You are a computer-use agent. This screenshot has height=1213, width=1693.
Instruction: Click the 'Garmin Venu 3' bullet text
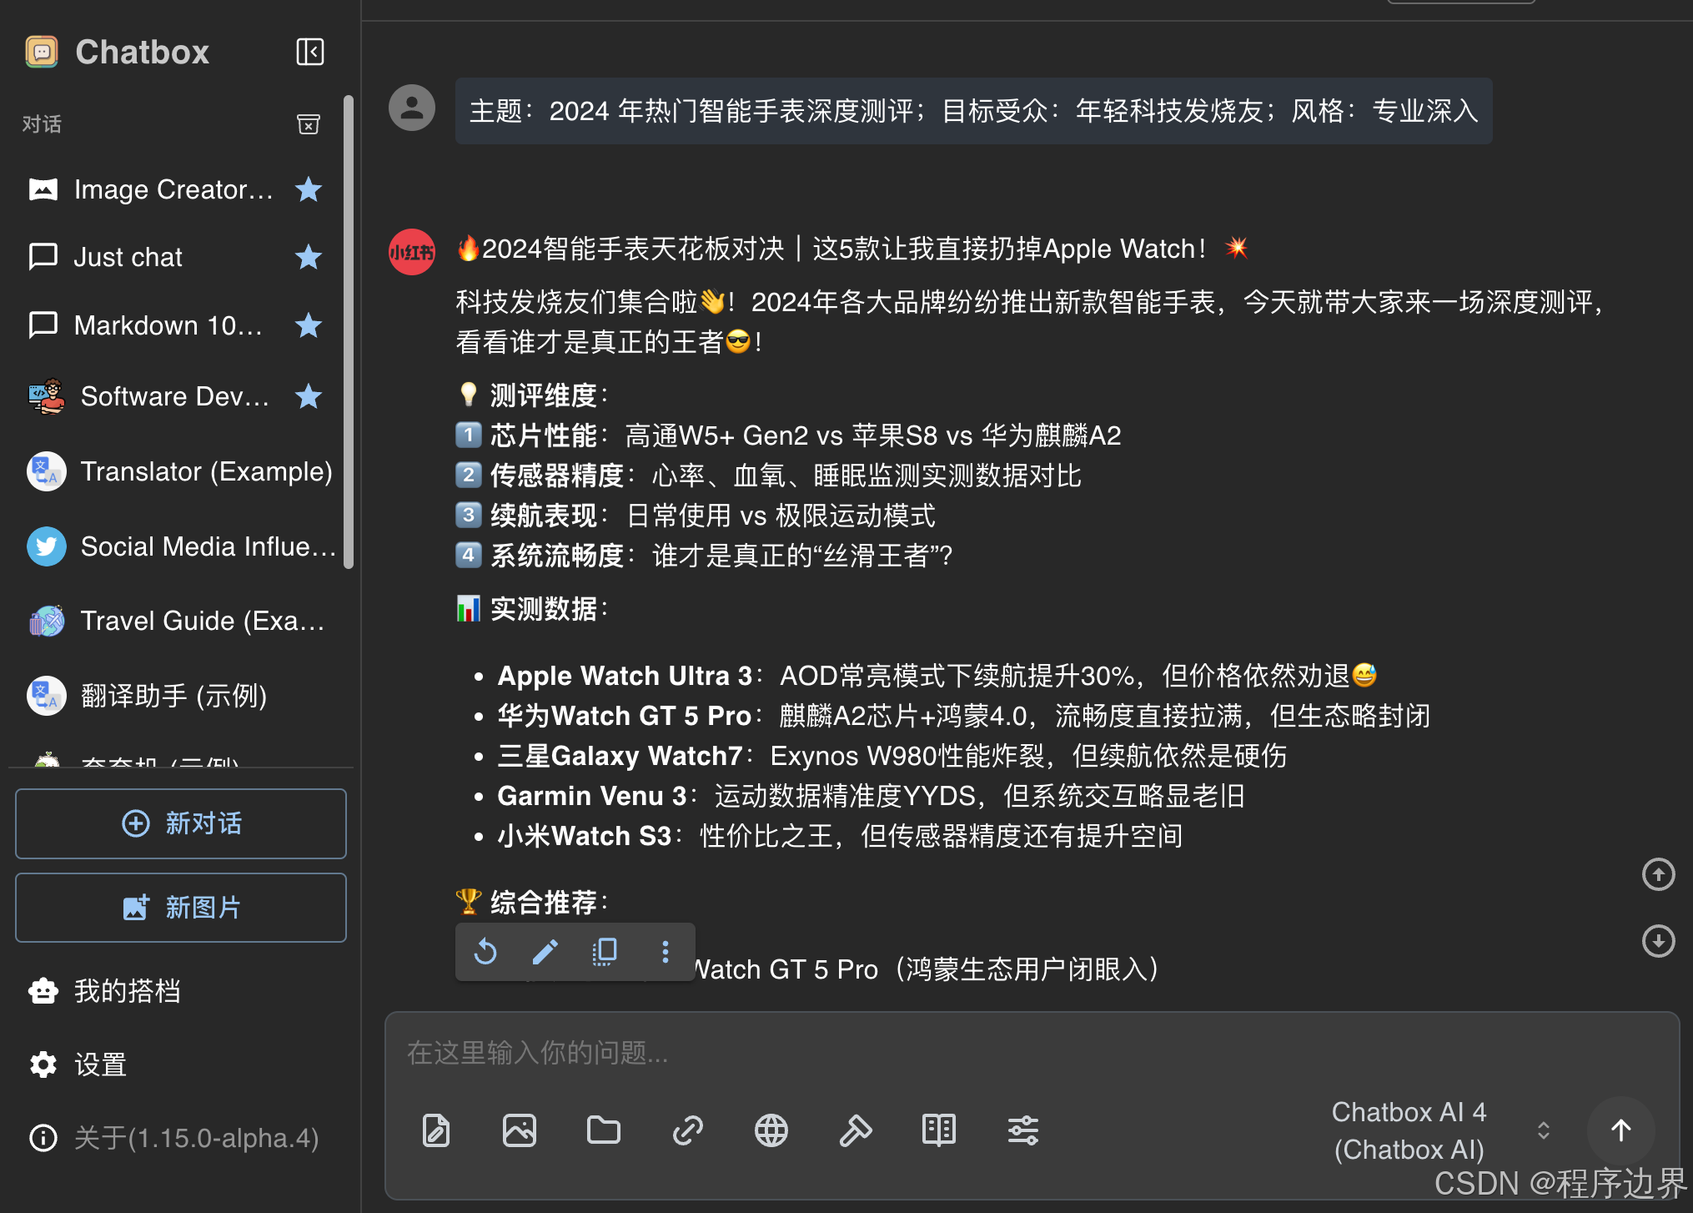coord(592,796)
